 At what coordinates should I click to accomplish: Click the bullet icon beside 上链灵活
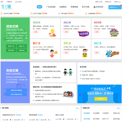pyautogui.click(x=34, y=77)
